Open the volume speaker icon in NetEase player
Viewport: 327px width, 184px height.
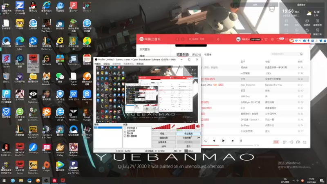click(x=291, y=142)
